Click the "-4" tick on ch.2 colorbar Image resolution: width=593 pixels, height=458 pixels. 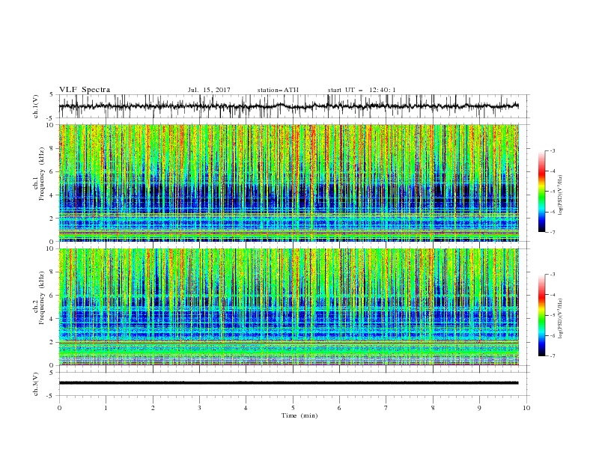coord(552,295)
